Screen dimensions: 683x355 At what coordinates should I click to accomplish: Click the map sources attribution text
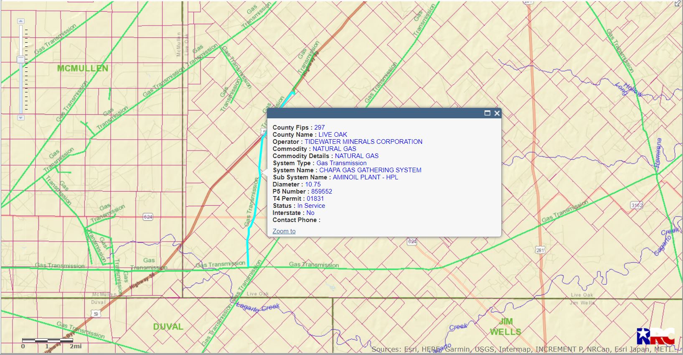pos(524,349)
